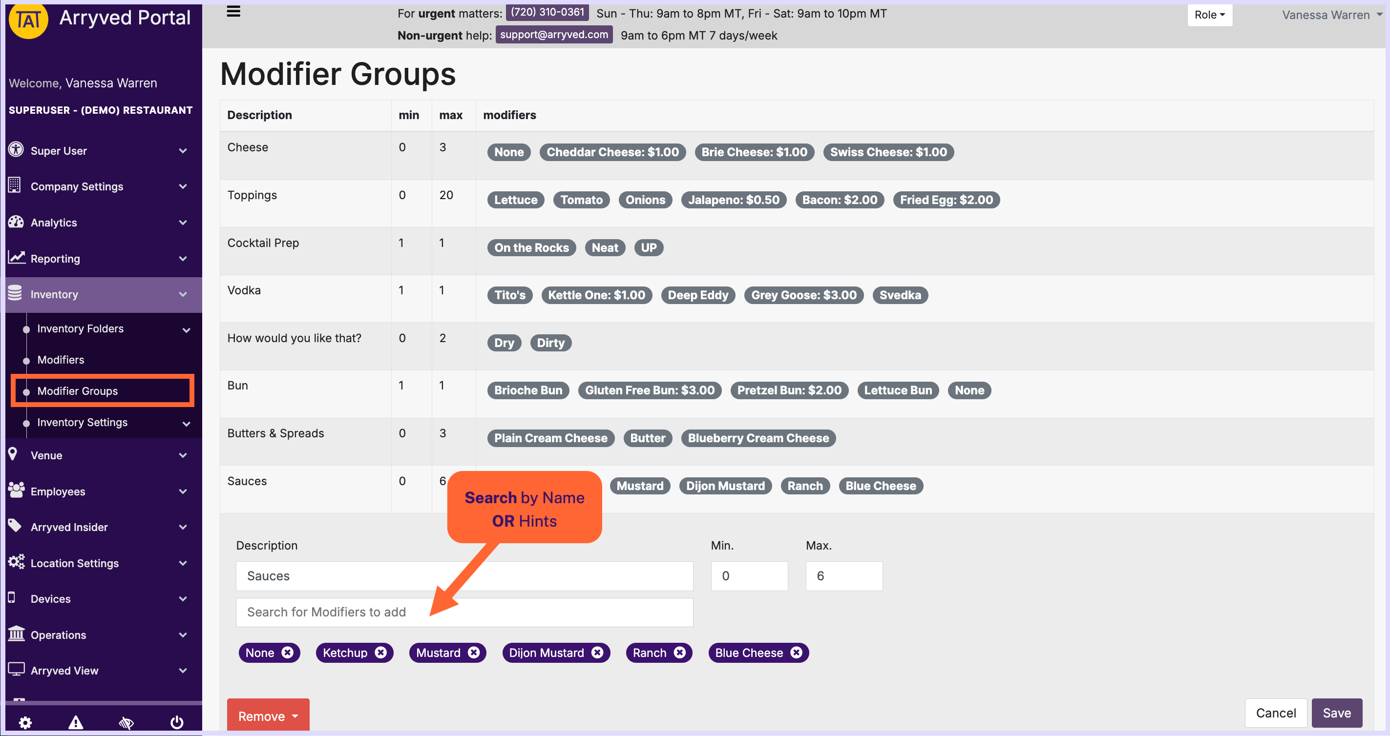Select the Cheese modifier group row
This screenshot has height=736, width=1390.
click(x=797, y=155)
